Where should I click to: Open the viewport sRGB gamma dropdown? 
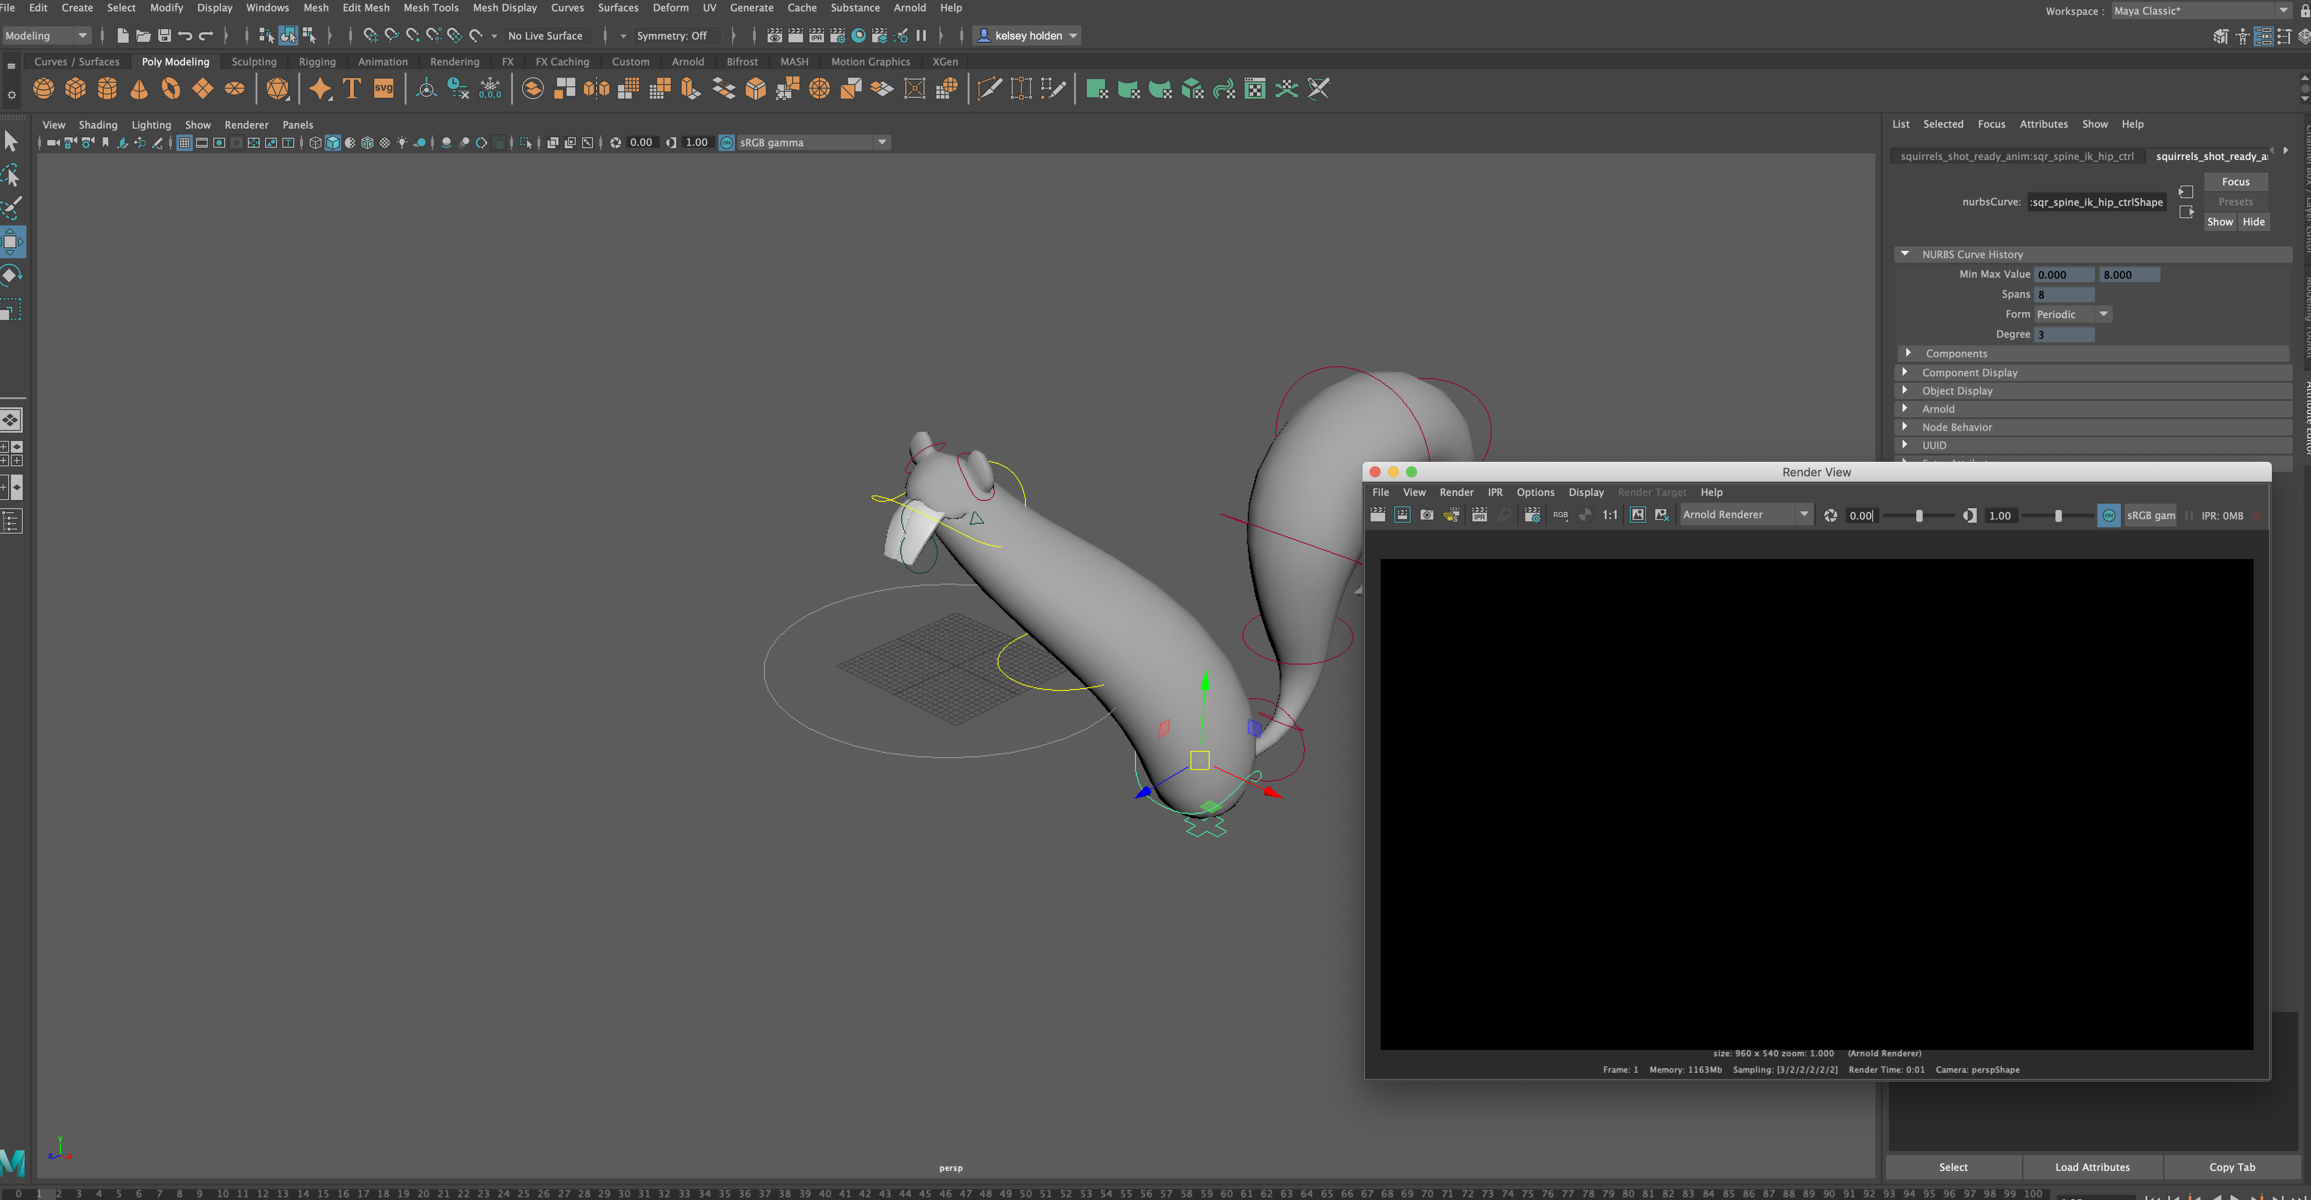[814, 143]
